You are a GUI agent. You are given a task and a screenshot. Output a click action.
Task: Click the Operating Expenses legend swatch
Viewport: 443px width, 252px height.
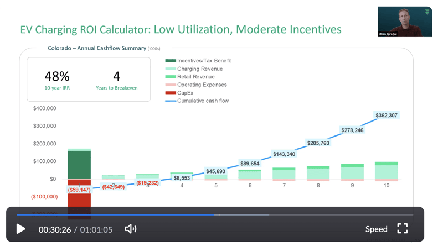pyautogui.click(x=171, y=85)
